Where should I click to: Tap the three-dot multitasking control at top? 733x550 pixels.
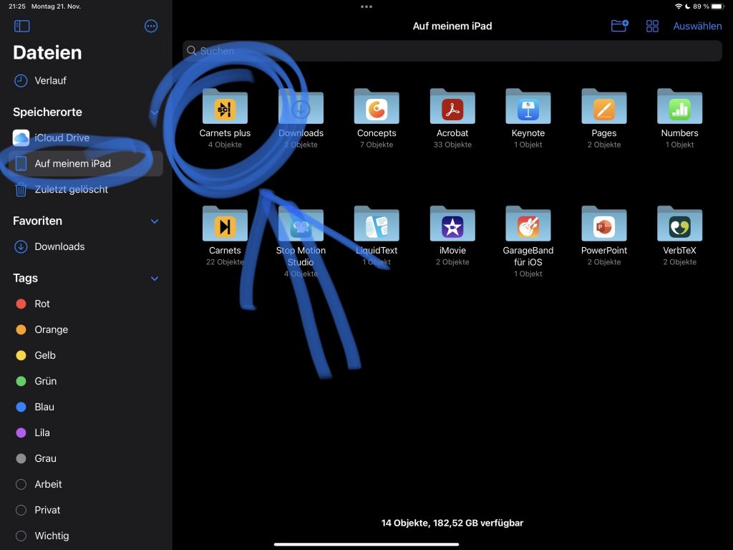pyautogui.click(x=366, y=6)
